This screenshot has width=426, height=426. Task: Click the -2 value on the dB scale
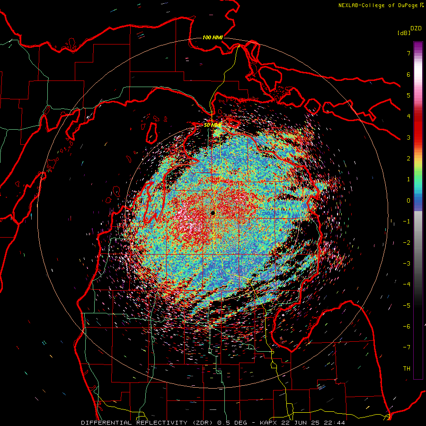407,243
